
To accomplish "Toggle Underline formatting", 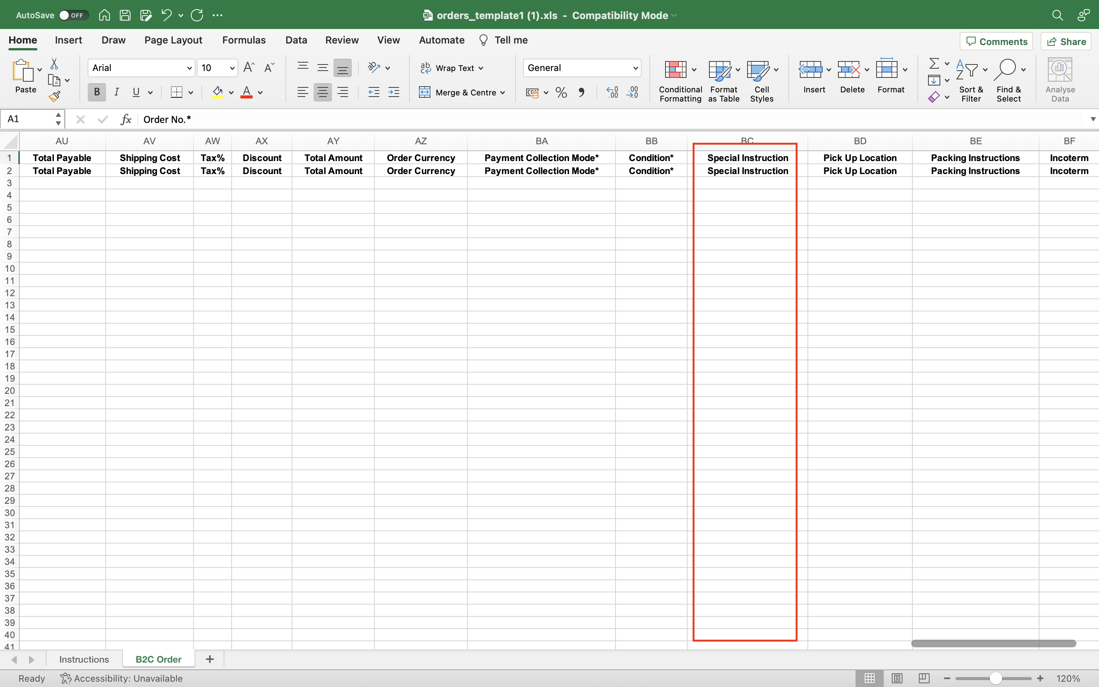I will pyautogui.click(x=136, y=92).
